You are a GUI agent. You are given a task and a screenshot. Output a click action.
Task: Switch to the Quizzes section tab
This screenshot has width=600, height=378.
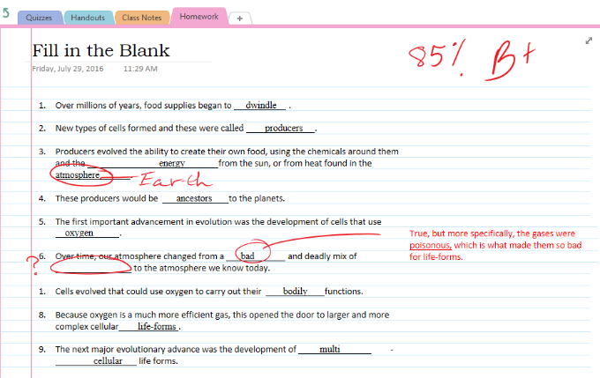click(39, 18)
